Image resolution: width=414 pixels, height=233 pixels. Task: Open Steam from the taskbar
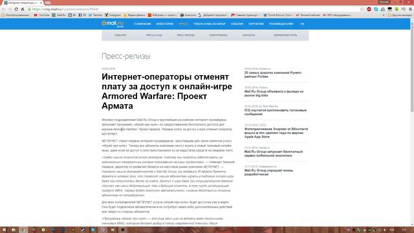click(x=83, y=230)
